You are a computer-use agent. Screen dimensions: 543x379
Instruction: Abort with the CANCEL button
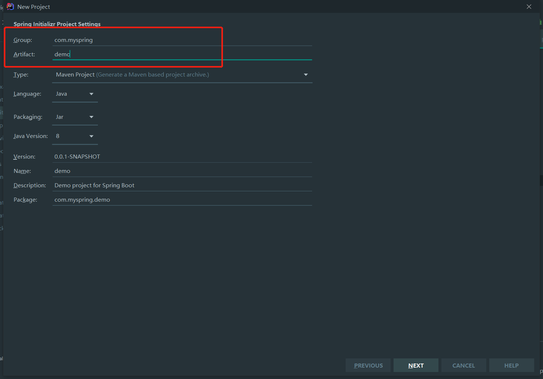(464, 365)
